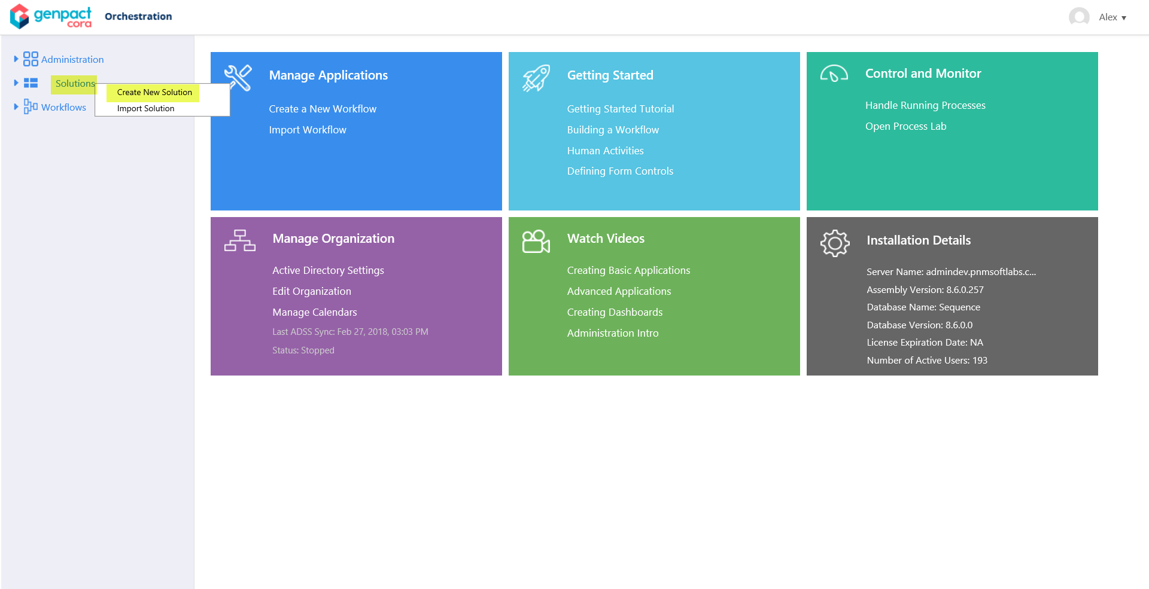1149x589 pixels.
Task: Click the Manage Organization heading
Action: click(333, 239)
